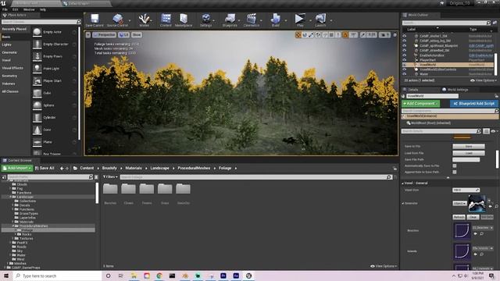Open the File menu
The width and height of the screenshot is (500, 281).
5,9
